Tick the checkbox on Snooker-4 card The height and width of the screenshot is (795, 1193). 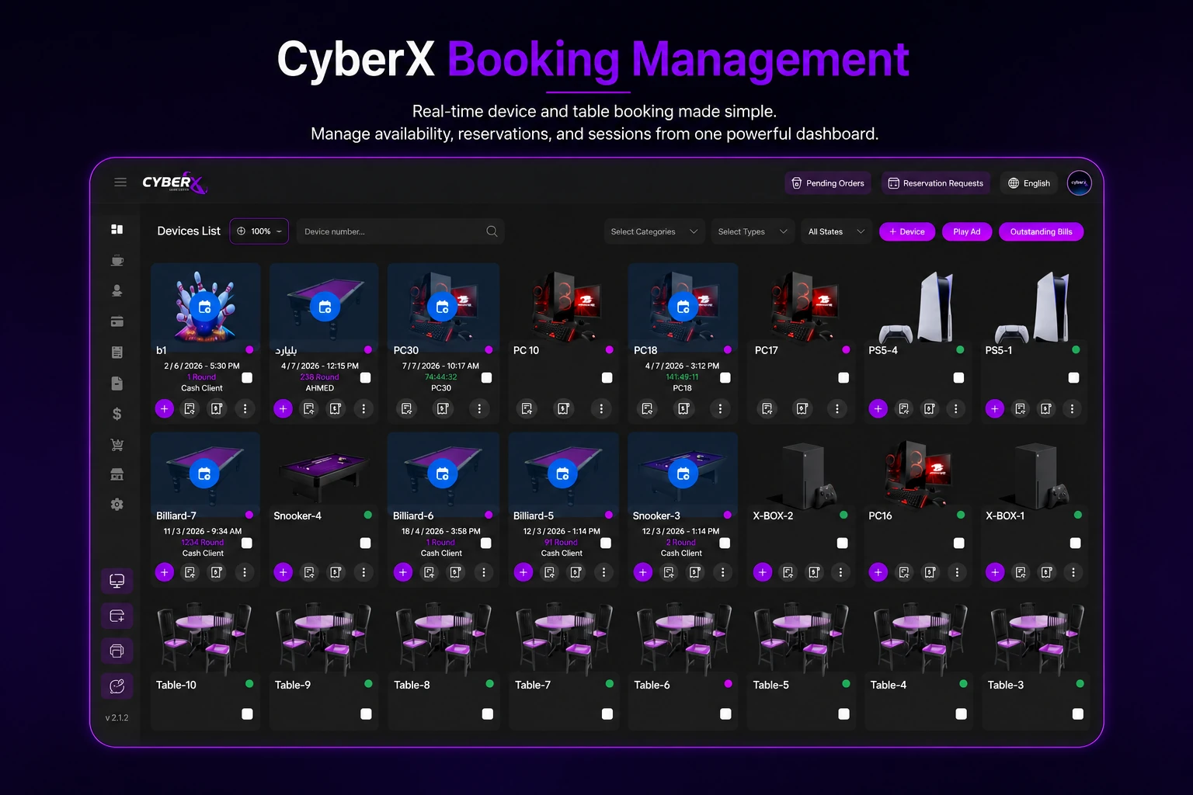(366, 543)
